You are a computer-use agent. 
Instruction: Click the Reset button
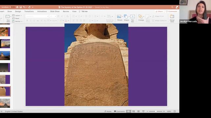(16, 18)
